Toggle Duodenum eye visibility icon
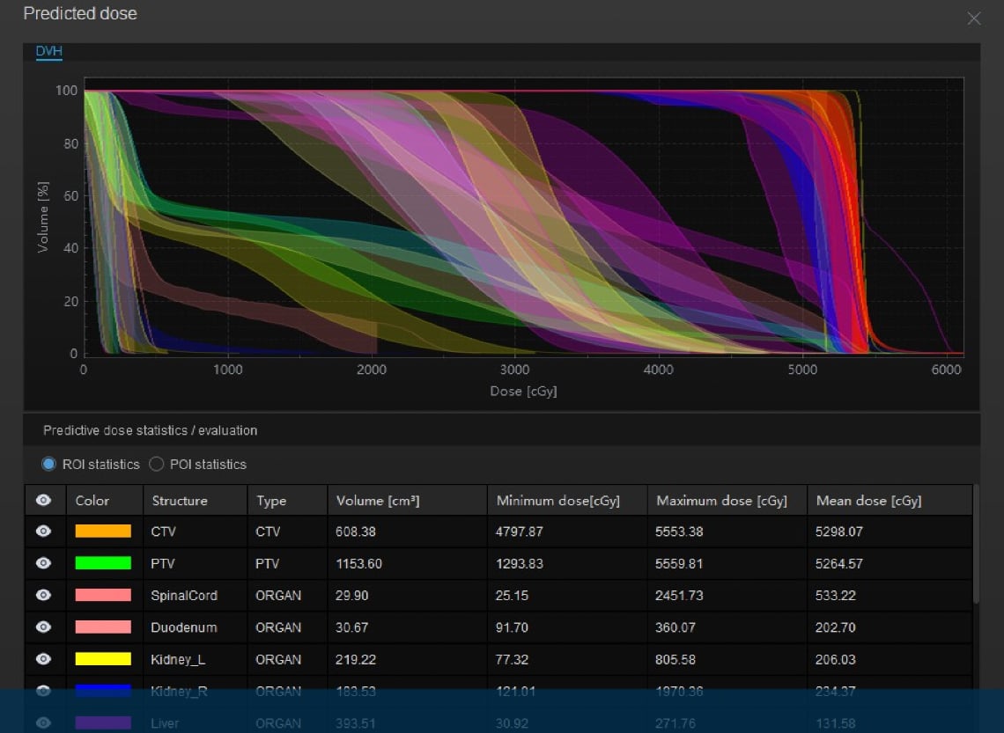The image size is (1004, 733). click(x=43, y=627)
